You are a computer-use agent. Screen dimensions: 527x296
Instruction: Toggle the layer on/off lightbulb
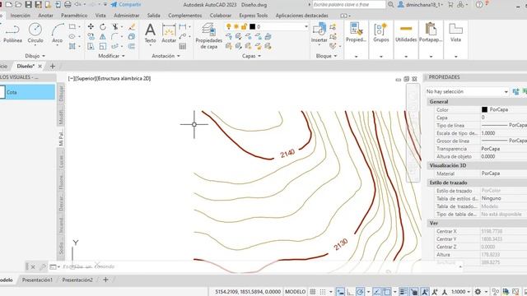(229, 26)
